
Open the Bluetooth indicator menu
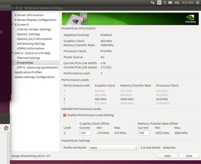165,2
